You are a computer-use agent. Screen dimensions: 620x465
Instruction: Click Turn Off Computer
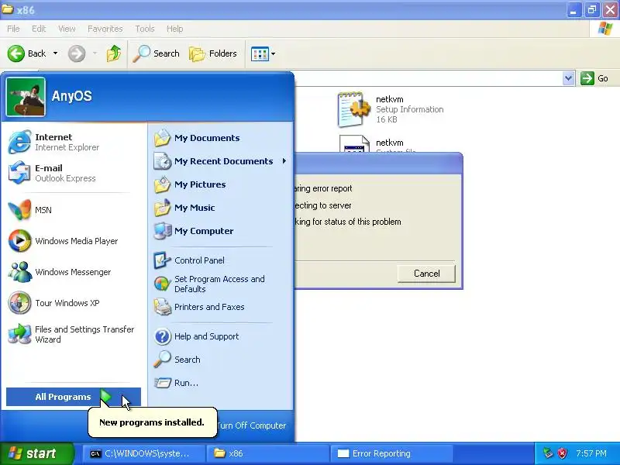251,425
